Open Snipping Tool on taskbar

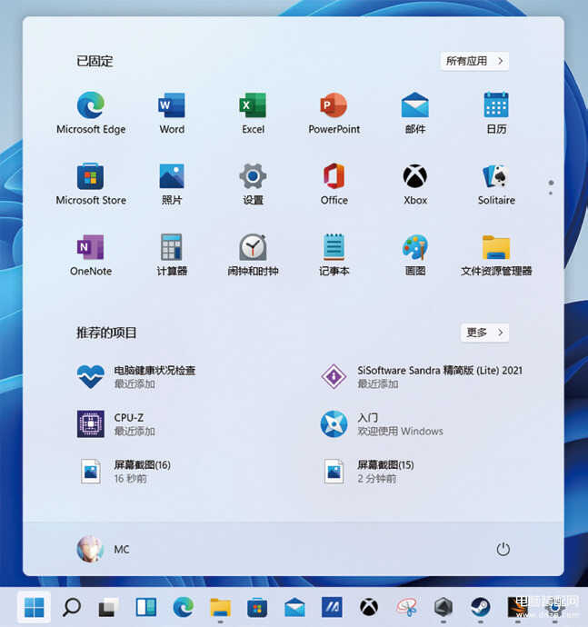pos(406,607)
